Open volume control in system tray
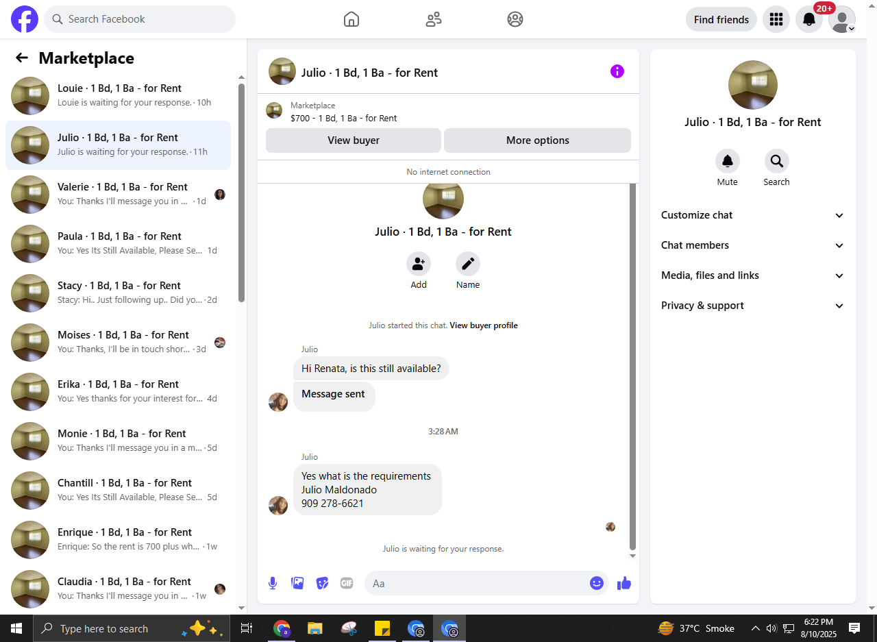877x642 pixels. point(771,628)
